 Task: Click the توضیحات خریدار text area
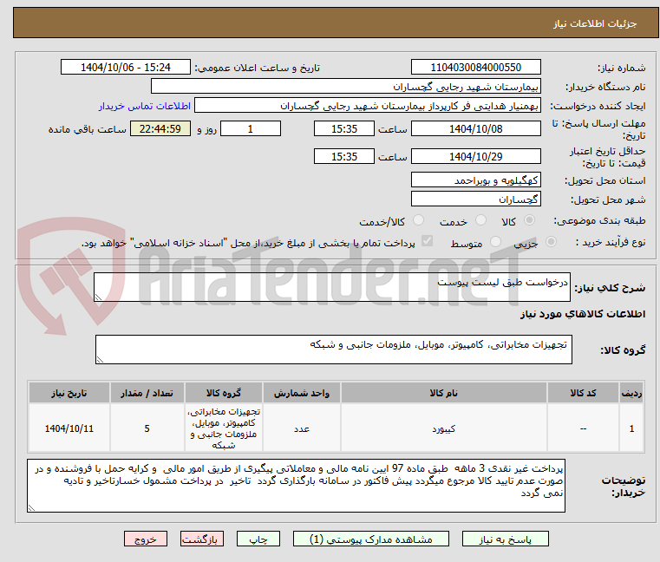tap(296, 486)
